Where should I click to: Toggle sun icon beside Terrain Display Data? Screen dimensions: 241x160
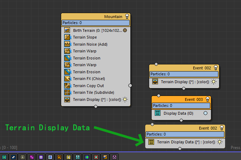click(x=220, y=142)
